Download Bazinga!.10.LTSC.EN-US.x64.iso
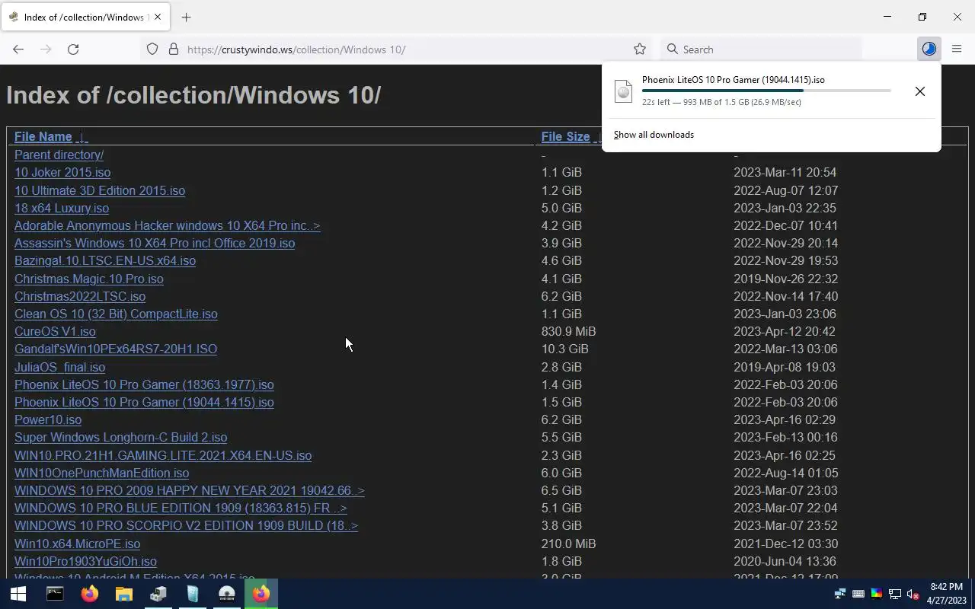The height and width of the screenshot is (609, 975). pyautogui.click(x=105, y=260)
